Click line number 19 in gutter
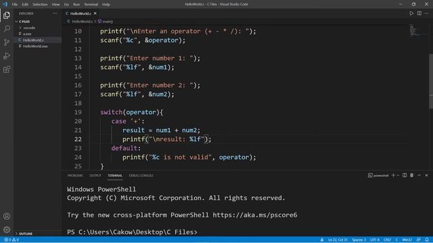 click(x=78, y=112)
